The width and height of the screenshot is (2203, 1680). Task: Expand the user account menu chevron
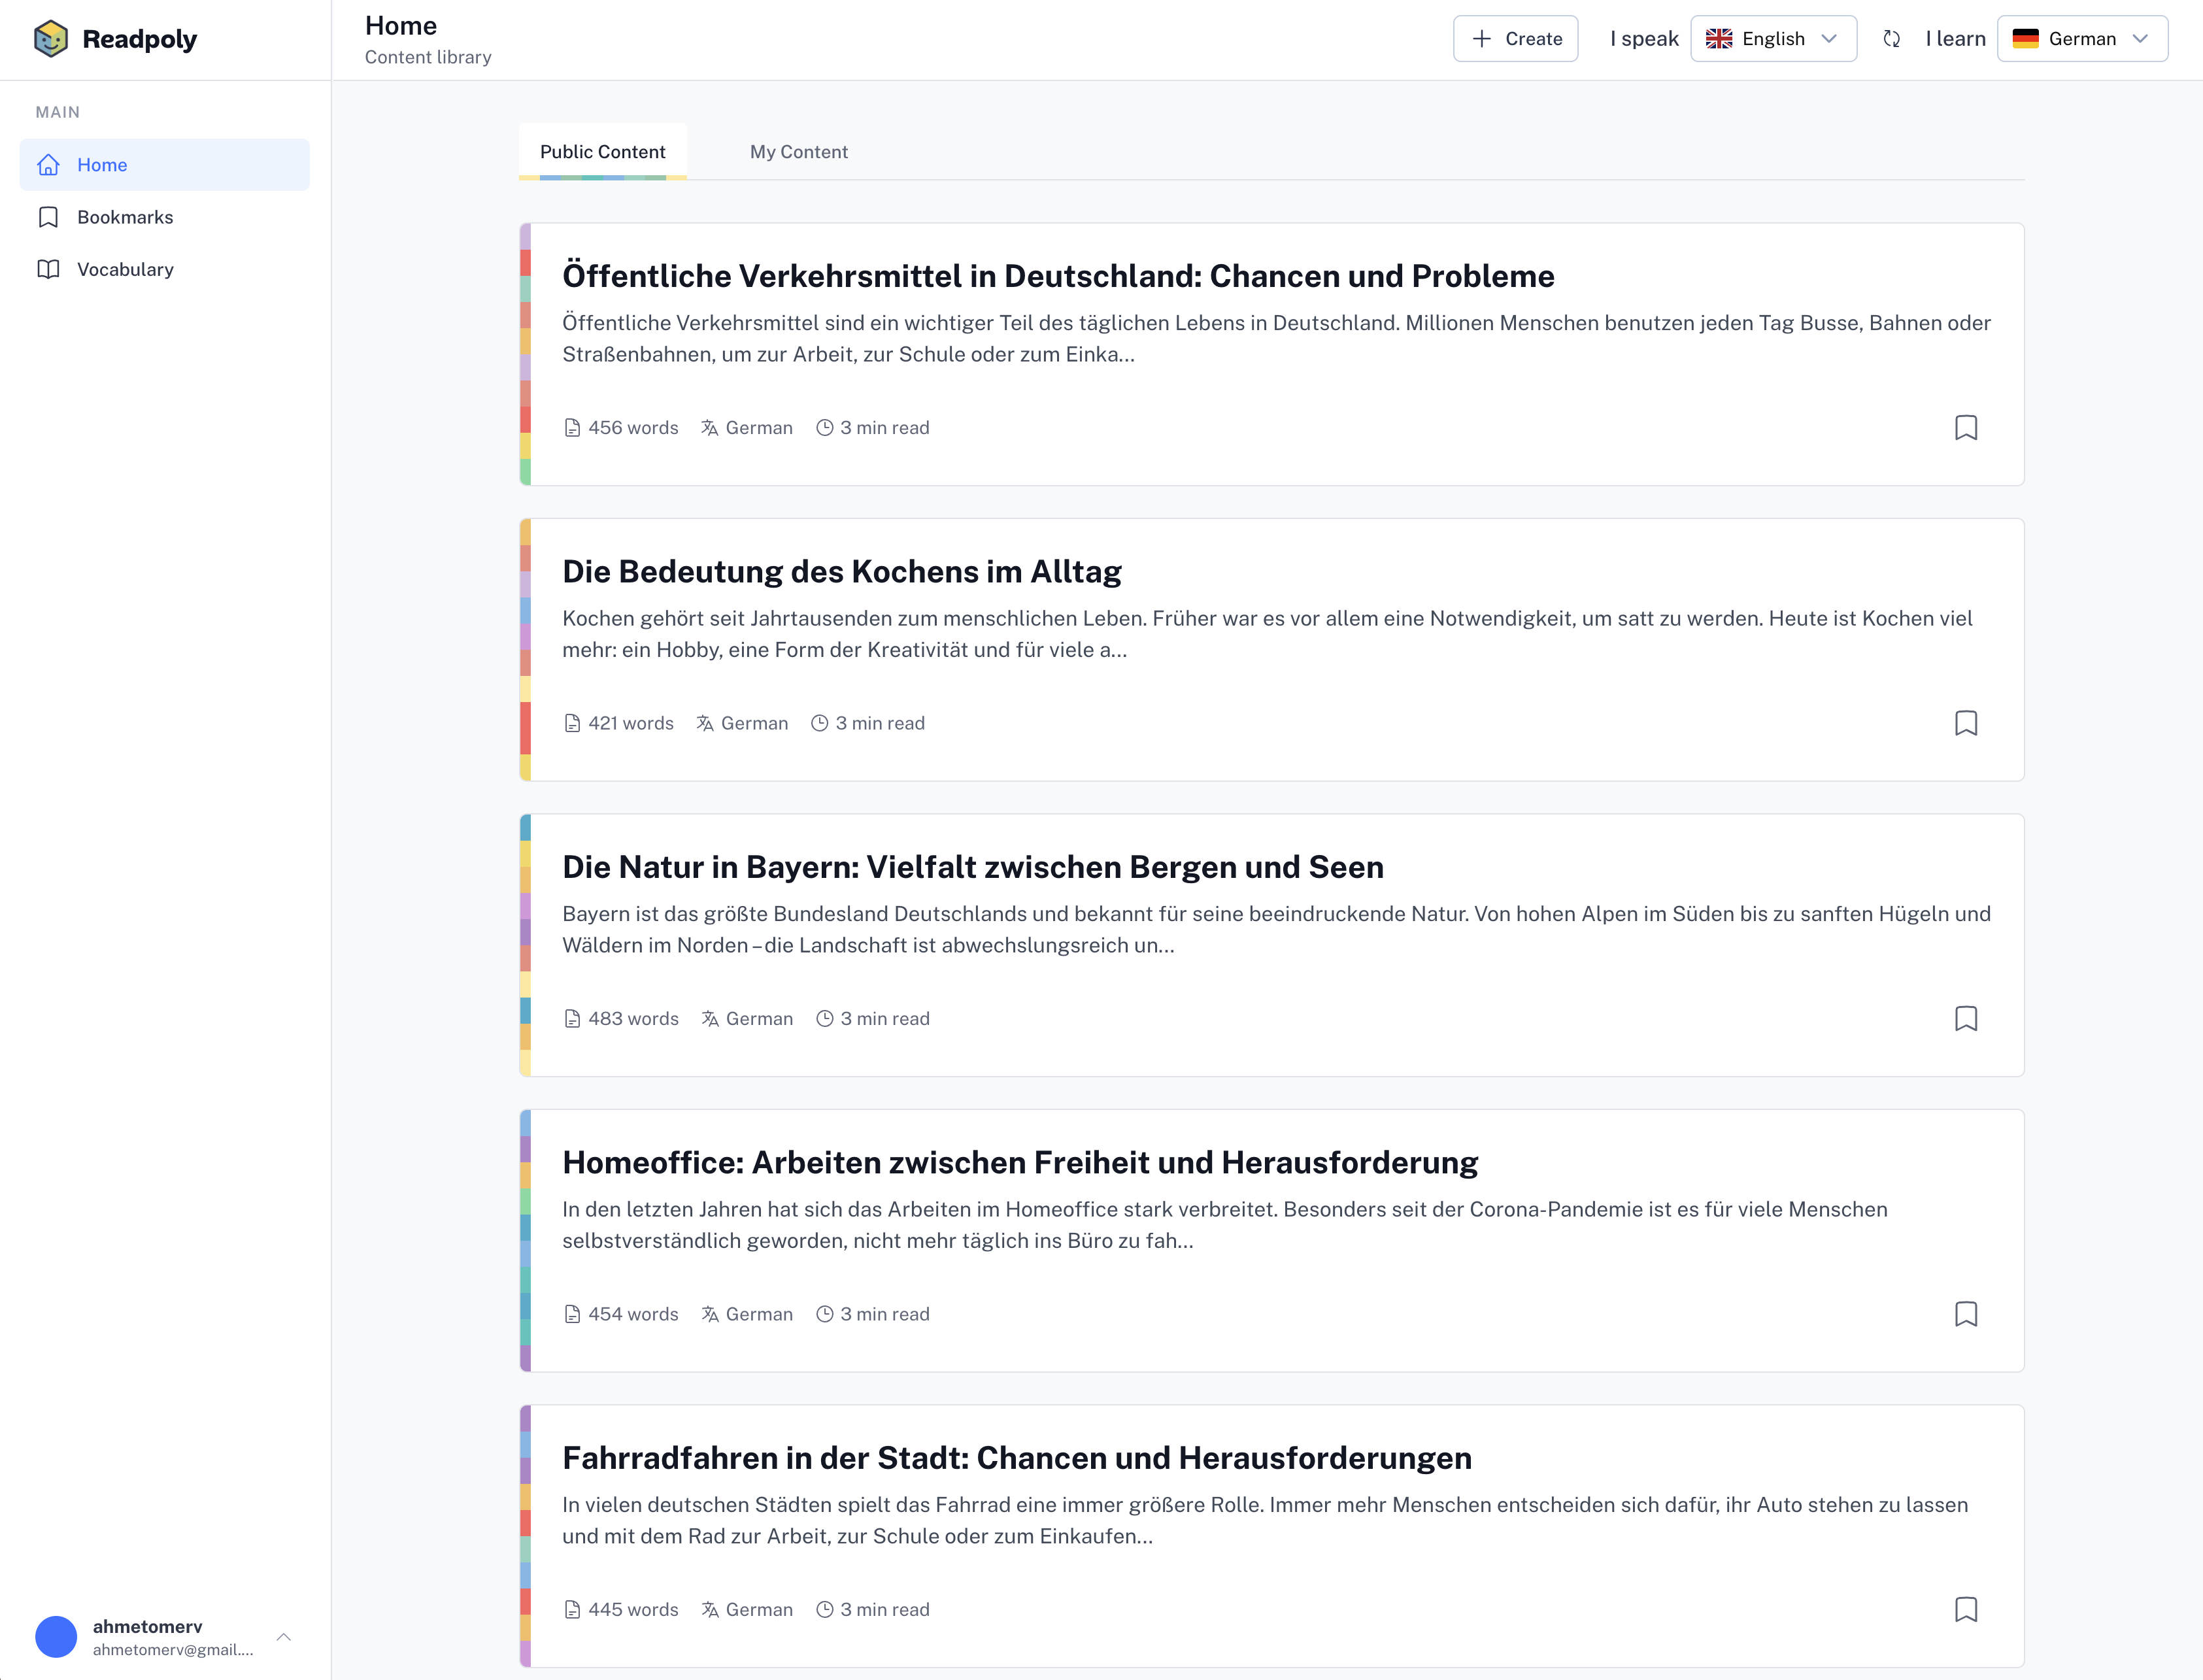click(284, 1637)
